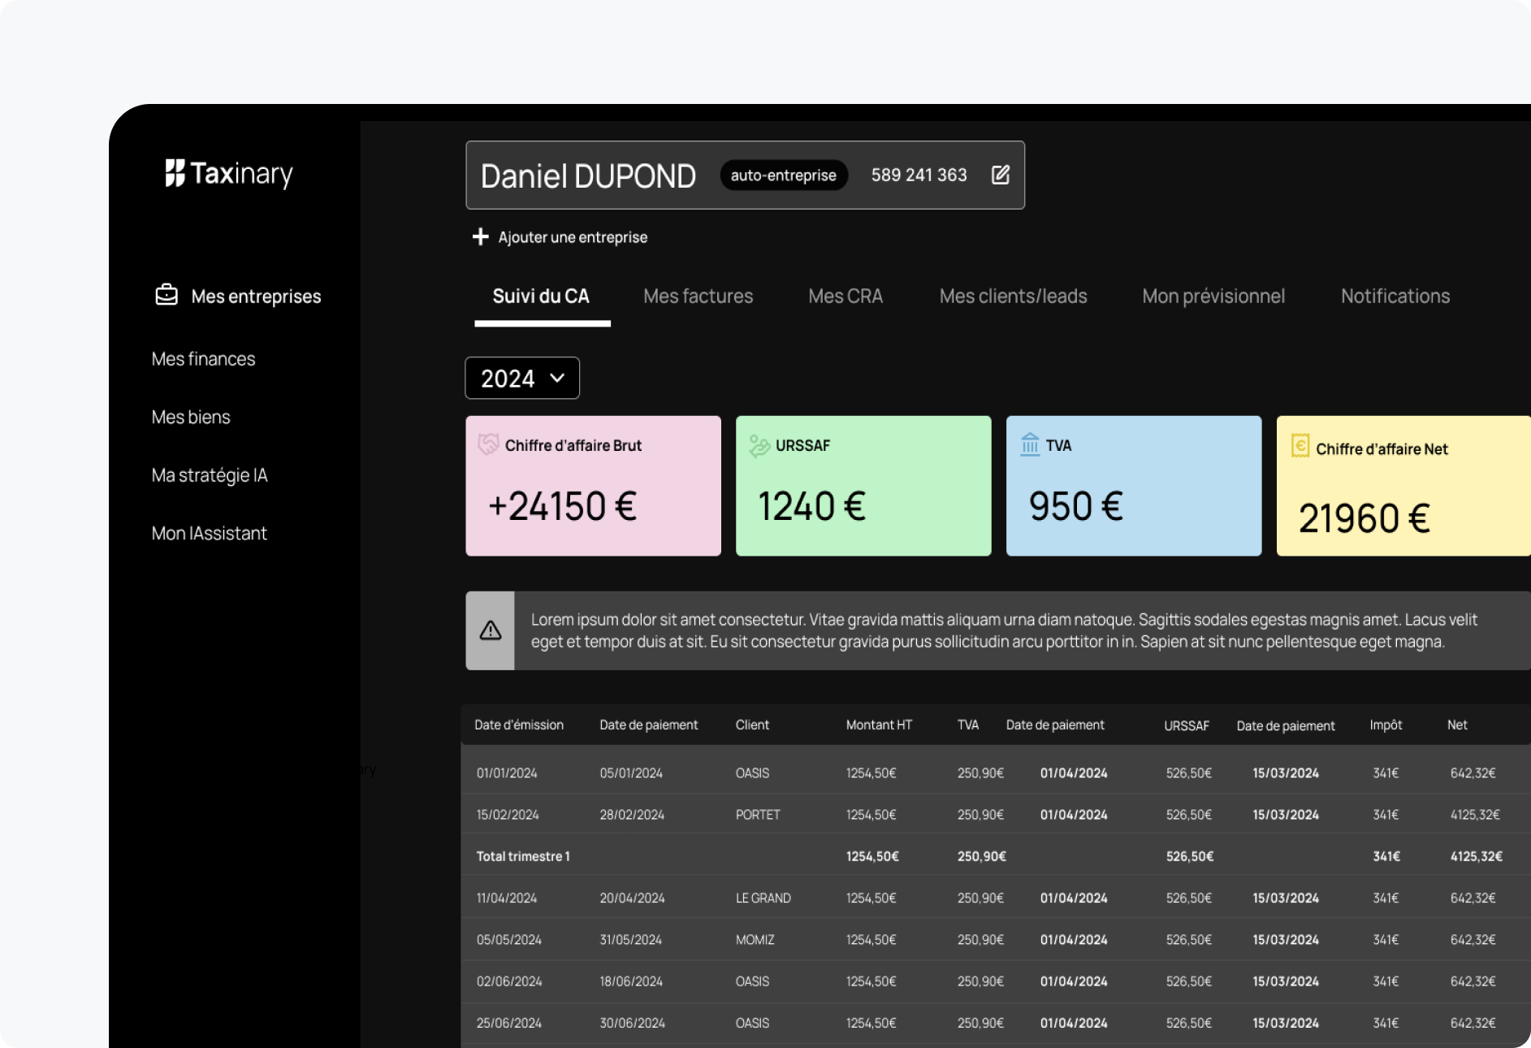1531x1048 pixels.
Task: Open Mon IAssistant from the sidebar
Action: coord(209,534)
